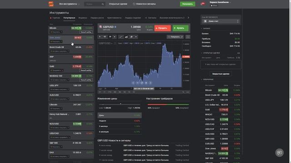Zoom in the chart with plus
Image resolution: width=291 pixels, height=163 pixels.
click(x=146, y=83)
